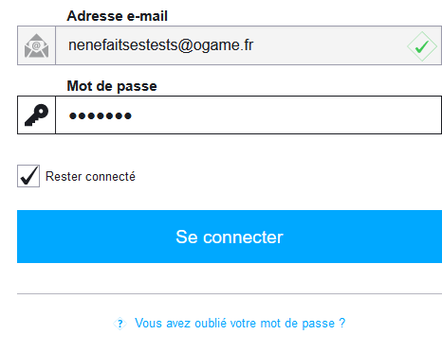Click the key icon beside the password field
The height and width of the screenshot is (352, 442).
click(x=37, y=115)
